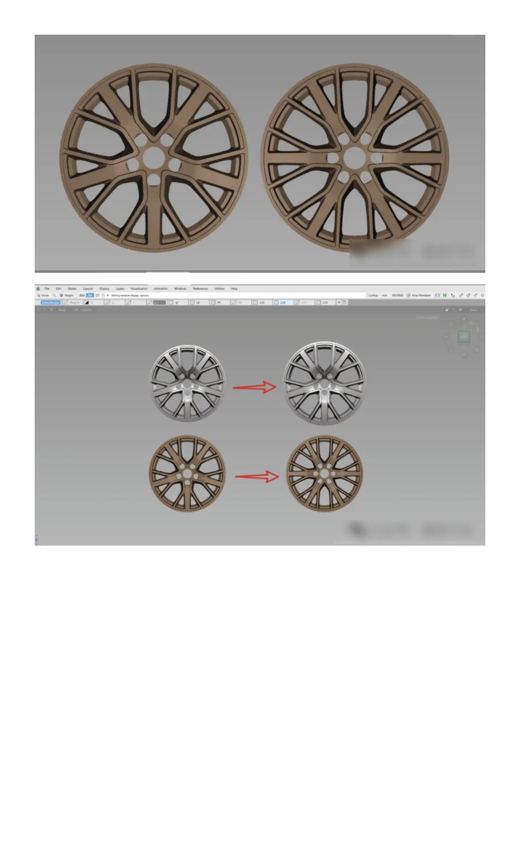Image resolution: width=520 pixels, height=867 pixels.
Task: Open the Layers menu
Action: coord(120,289)
